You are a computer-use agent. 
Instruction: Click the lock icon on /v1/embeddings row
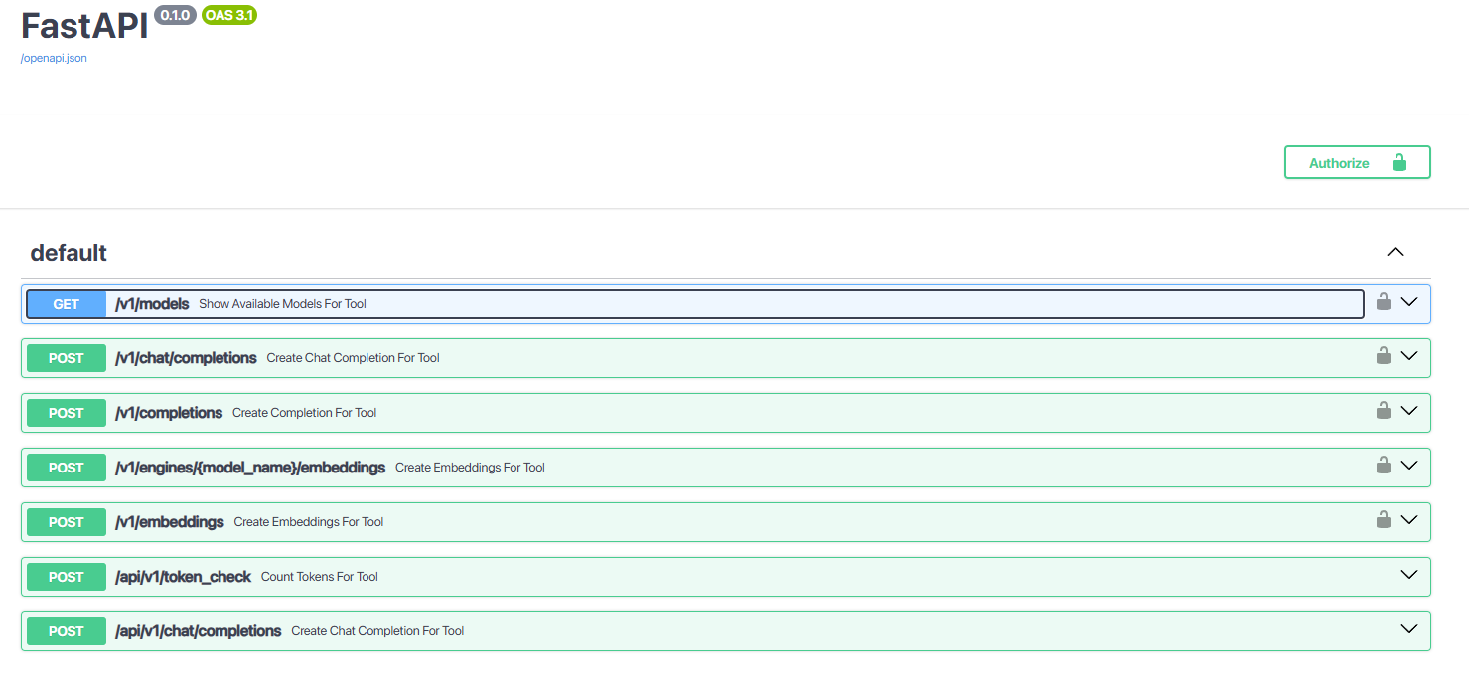pyautogui.click(x=1383, y=519)
